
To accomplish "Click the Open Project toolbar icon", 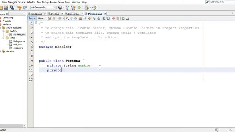I will click(x=6, y=7).
